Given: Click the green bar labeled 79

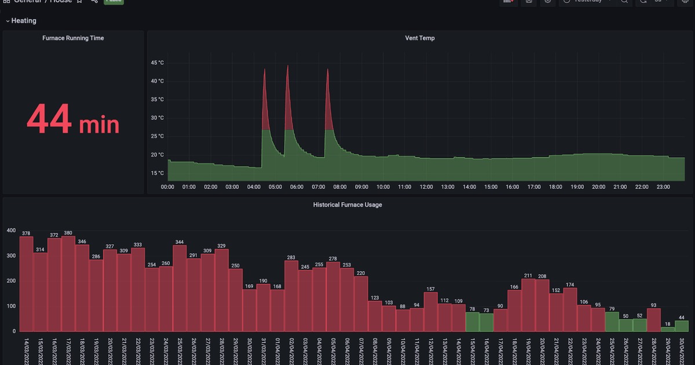Looking at the screenshot, I should tap(612, 322).
